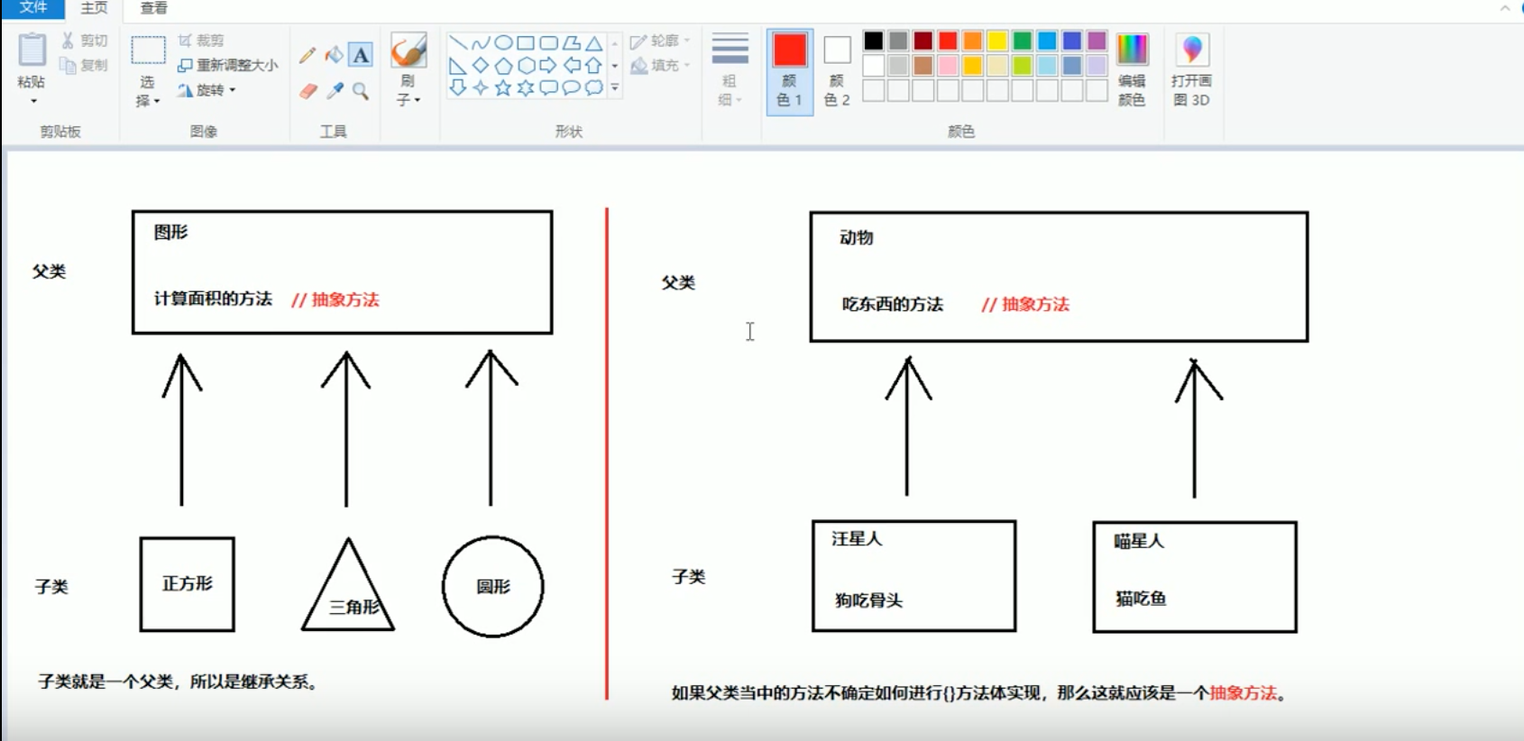Step the shapes gallery down one row
Viewport: 1524px width, 741px height.
(615, 66)
